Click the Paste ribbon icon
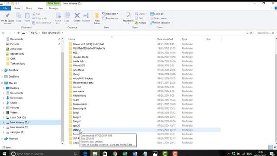Viewport: 277px width, 156px height. pyautogui.click(x=27, y=16)
